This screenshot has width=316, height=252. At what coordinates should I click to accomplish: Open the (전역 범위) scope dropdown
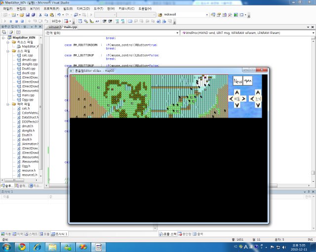pos(177,33)
